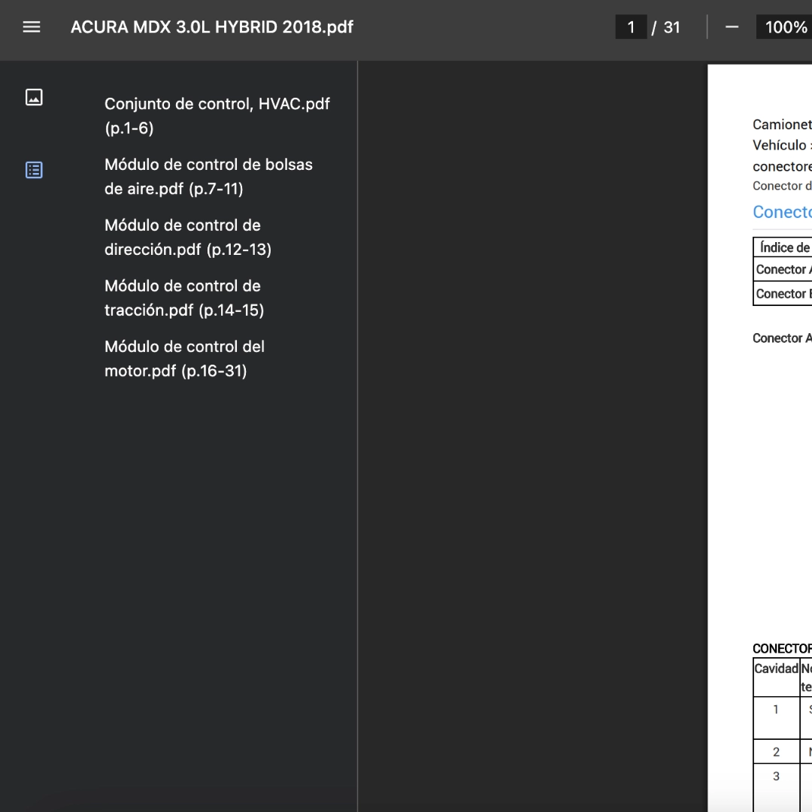812x812 pixels.
Task: Open bookmark Módulo de control de bolsas de aire
Action: [209, 177]
